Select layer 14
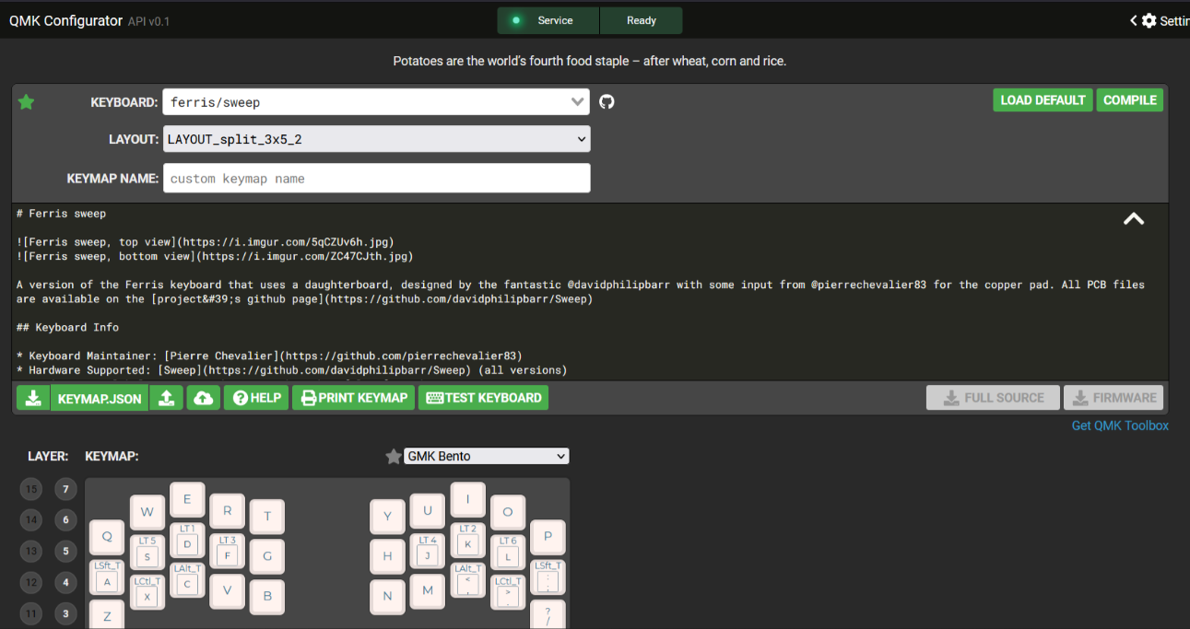The height and width of the screenshot is (629, 1190). click(32, 520)
